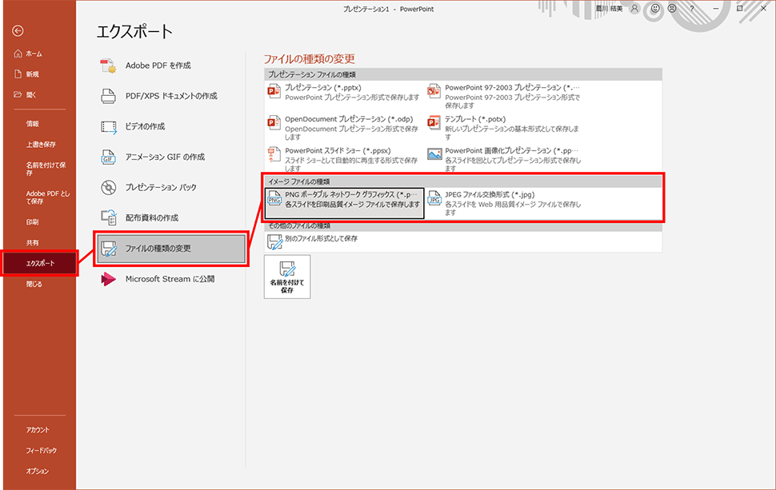Open アカウント (Account) settings

pyautogui.click(x=39, y=430)
